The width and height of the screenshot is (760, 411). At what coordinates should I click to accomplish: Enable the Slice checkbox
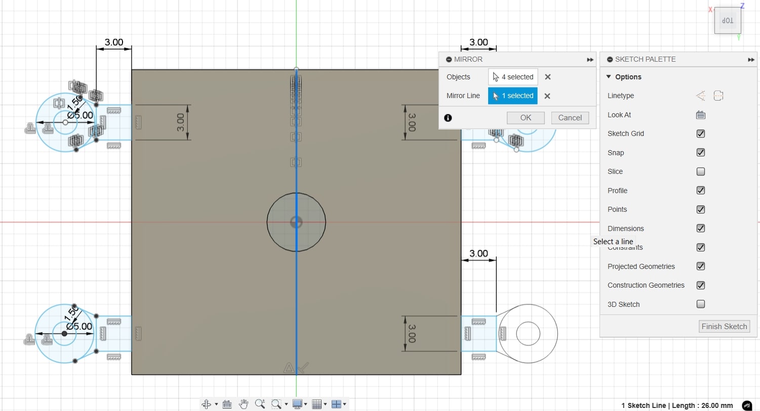pos(701,171)
